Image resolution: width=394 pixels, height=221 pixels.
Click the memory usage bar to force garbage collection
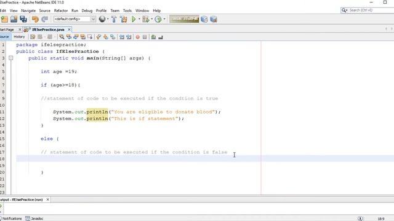click(184, 19)
